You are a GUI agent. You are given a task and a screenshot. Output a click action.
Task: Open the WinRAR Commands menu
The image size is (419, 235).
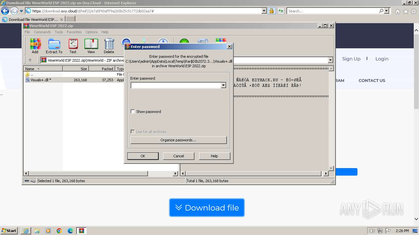coord(42,32)
